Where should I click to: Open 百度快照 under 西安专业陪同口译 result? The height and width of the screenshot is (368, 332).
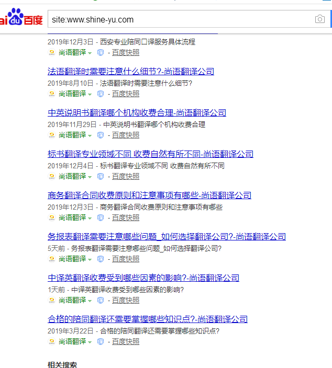[x=126, y=53]
